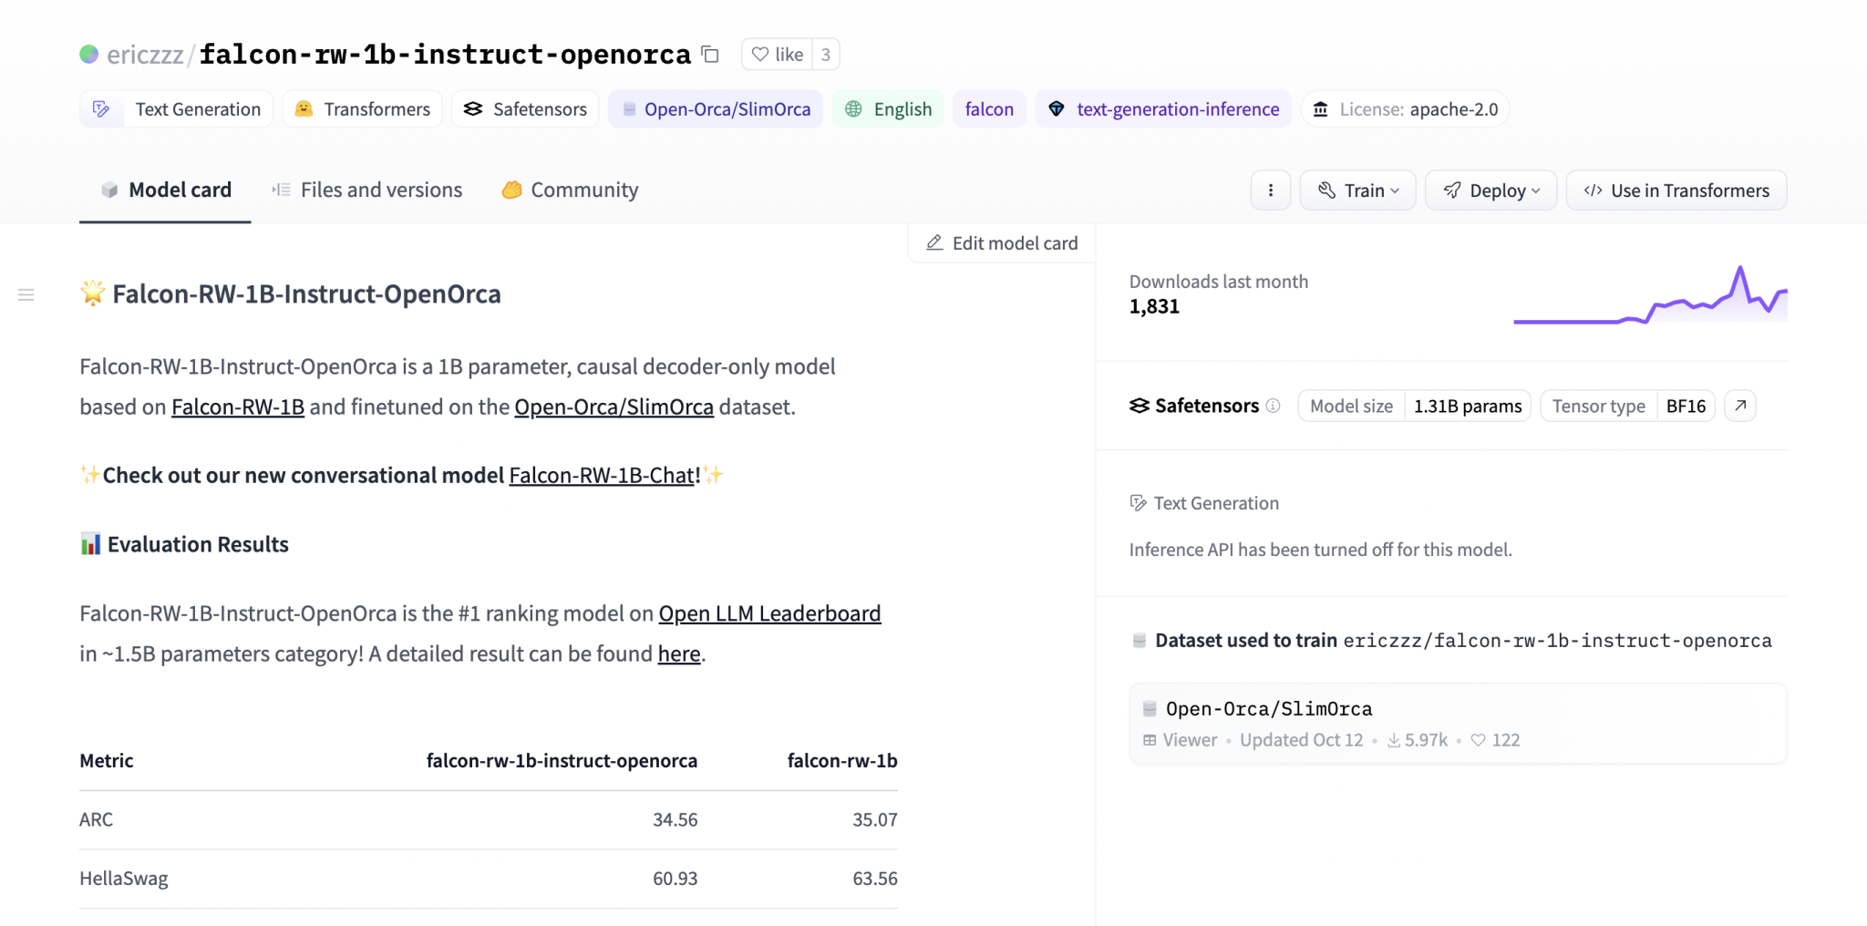This screenshot has width=1867, height=926.
Task: Click the copy icon next to model name
Action: point(710,55)
